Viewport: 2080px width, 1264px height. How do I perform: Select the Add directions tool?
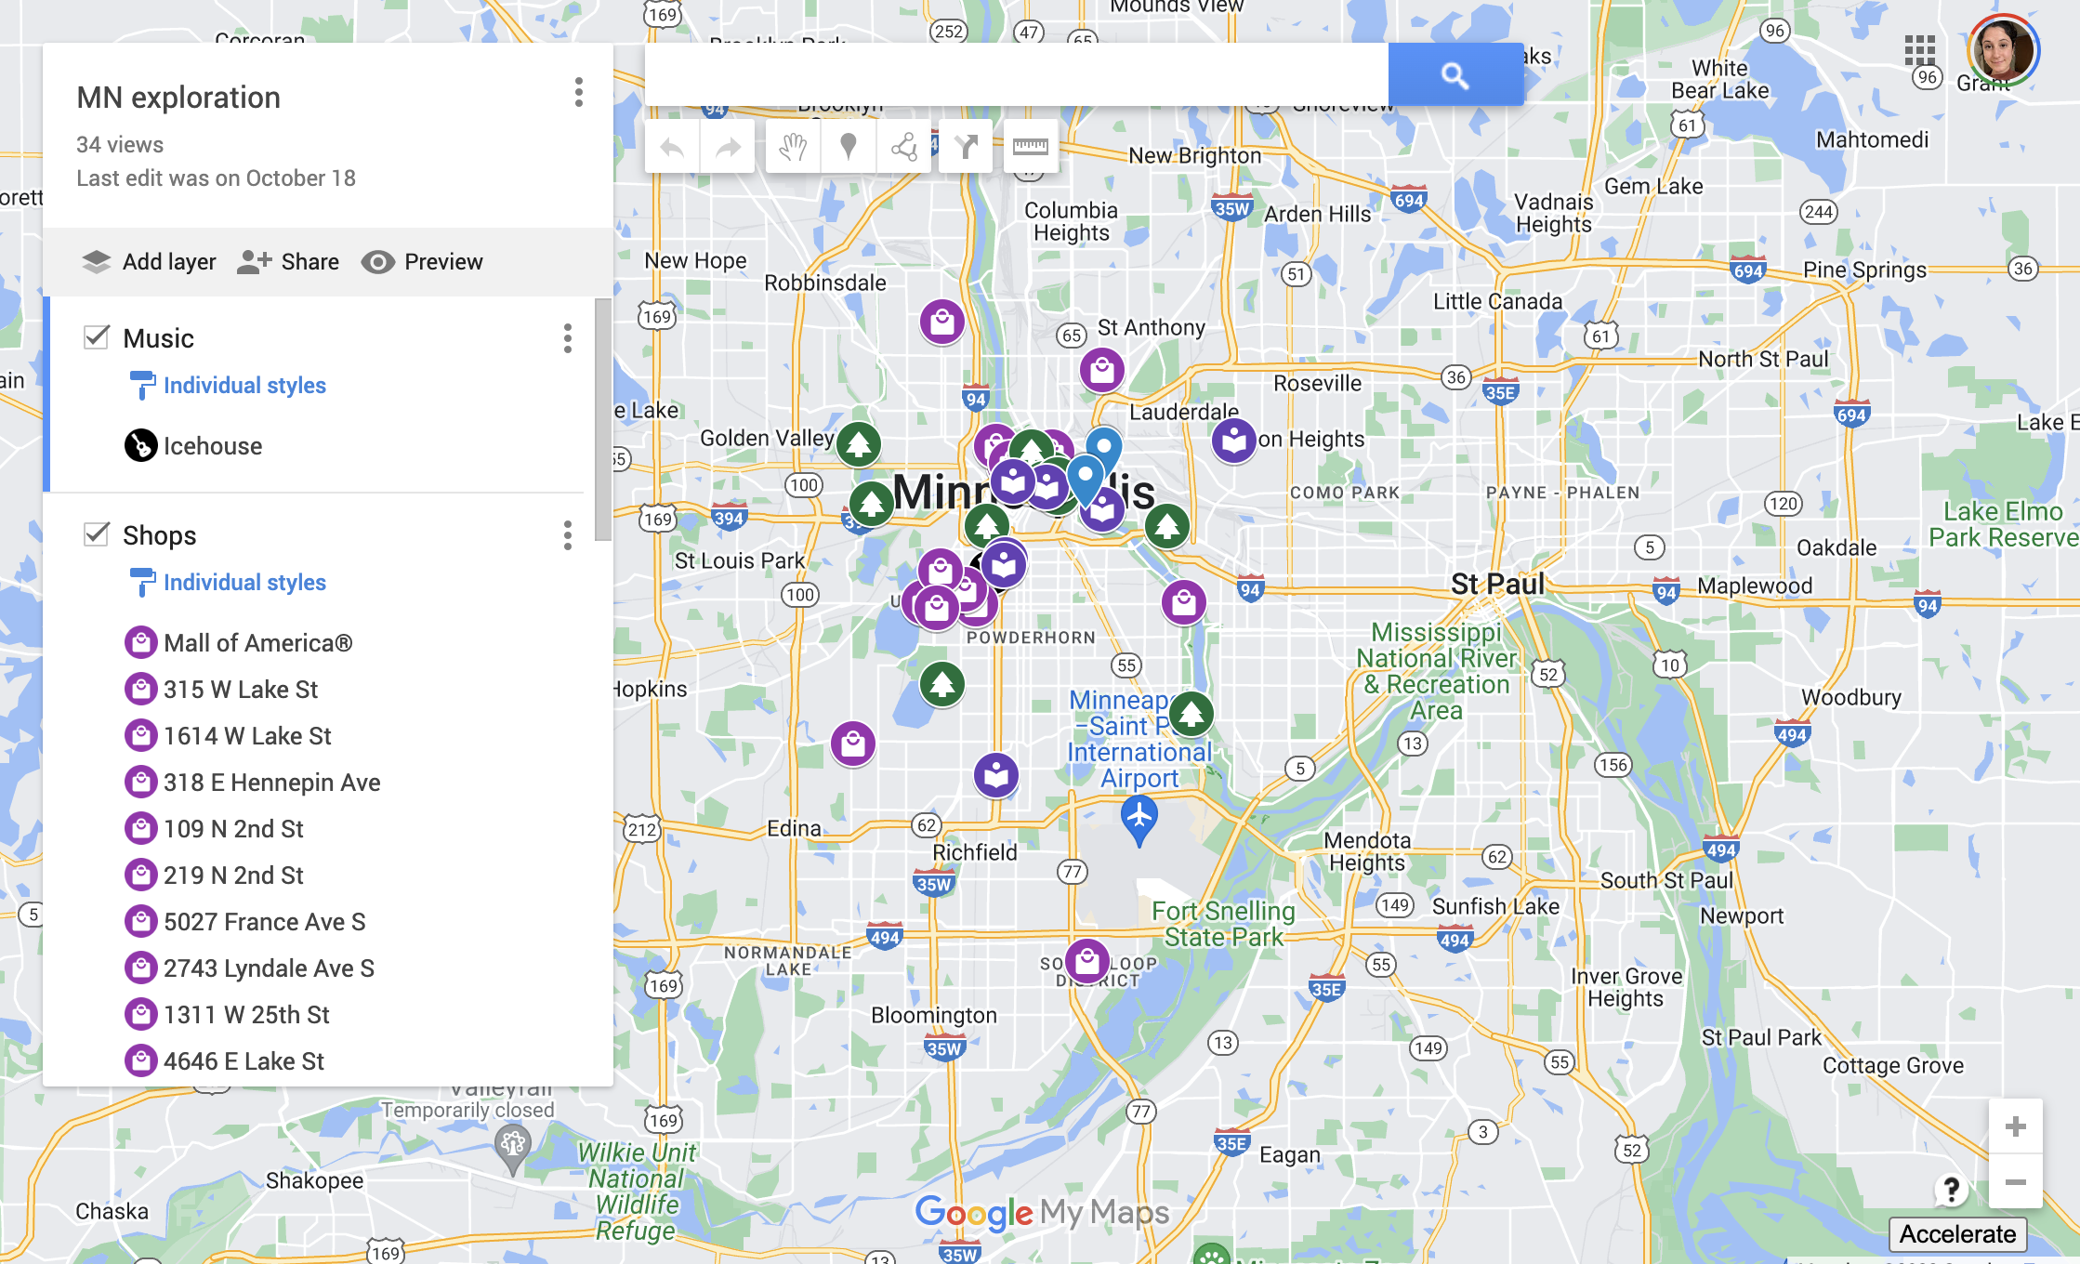click(967, 147)
